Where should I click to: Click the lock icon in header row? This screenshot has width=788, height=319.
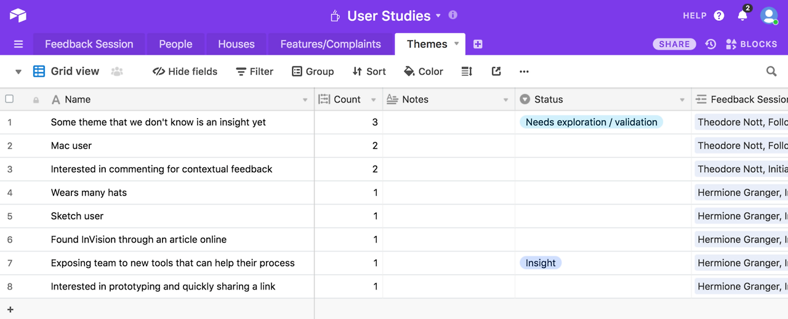click(36, 100)
